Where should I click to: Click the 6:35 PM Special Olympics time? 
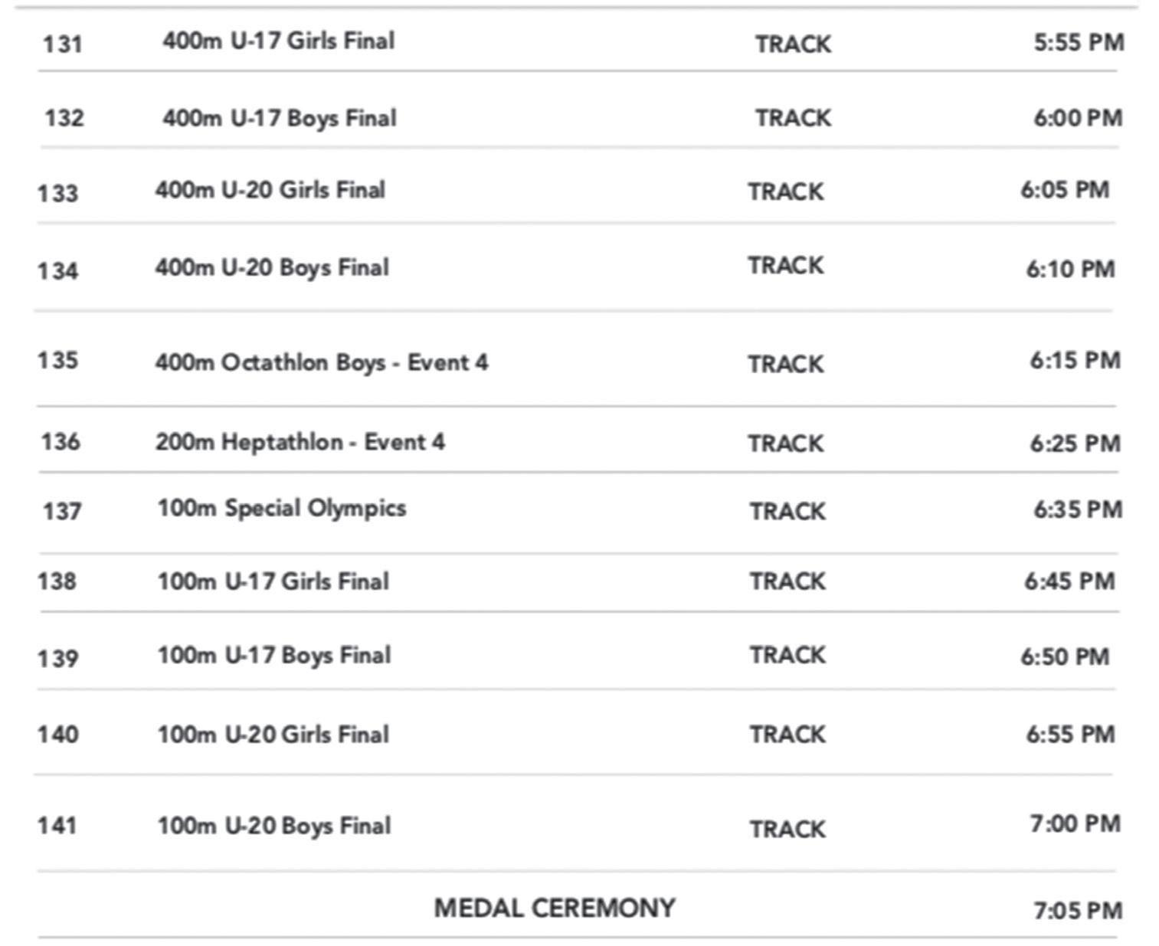coord(1077,509)
